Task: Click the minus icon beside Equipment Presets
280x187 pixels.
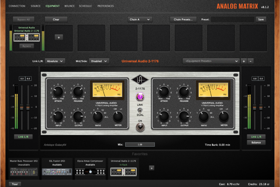Action: (251, 61)
